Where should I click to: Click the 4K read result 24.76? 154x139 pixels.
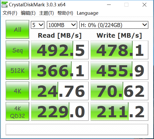coord(60,91)
